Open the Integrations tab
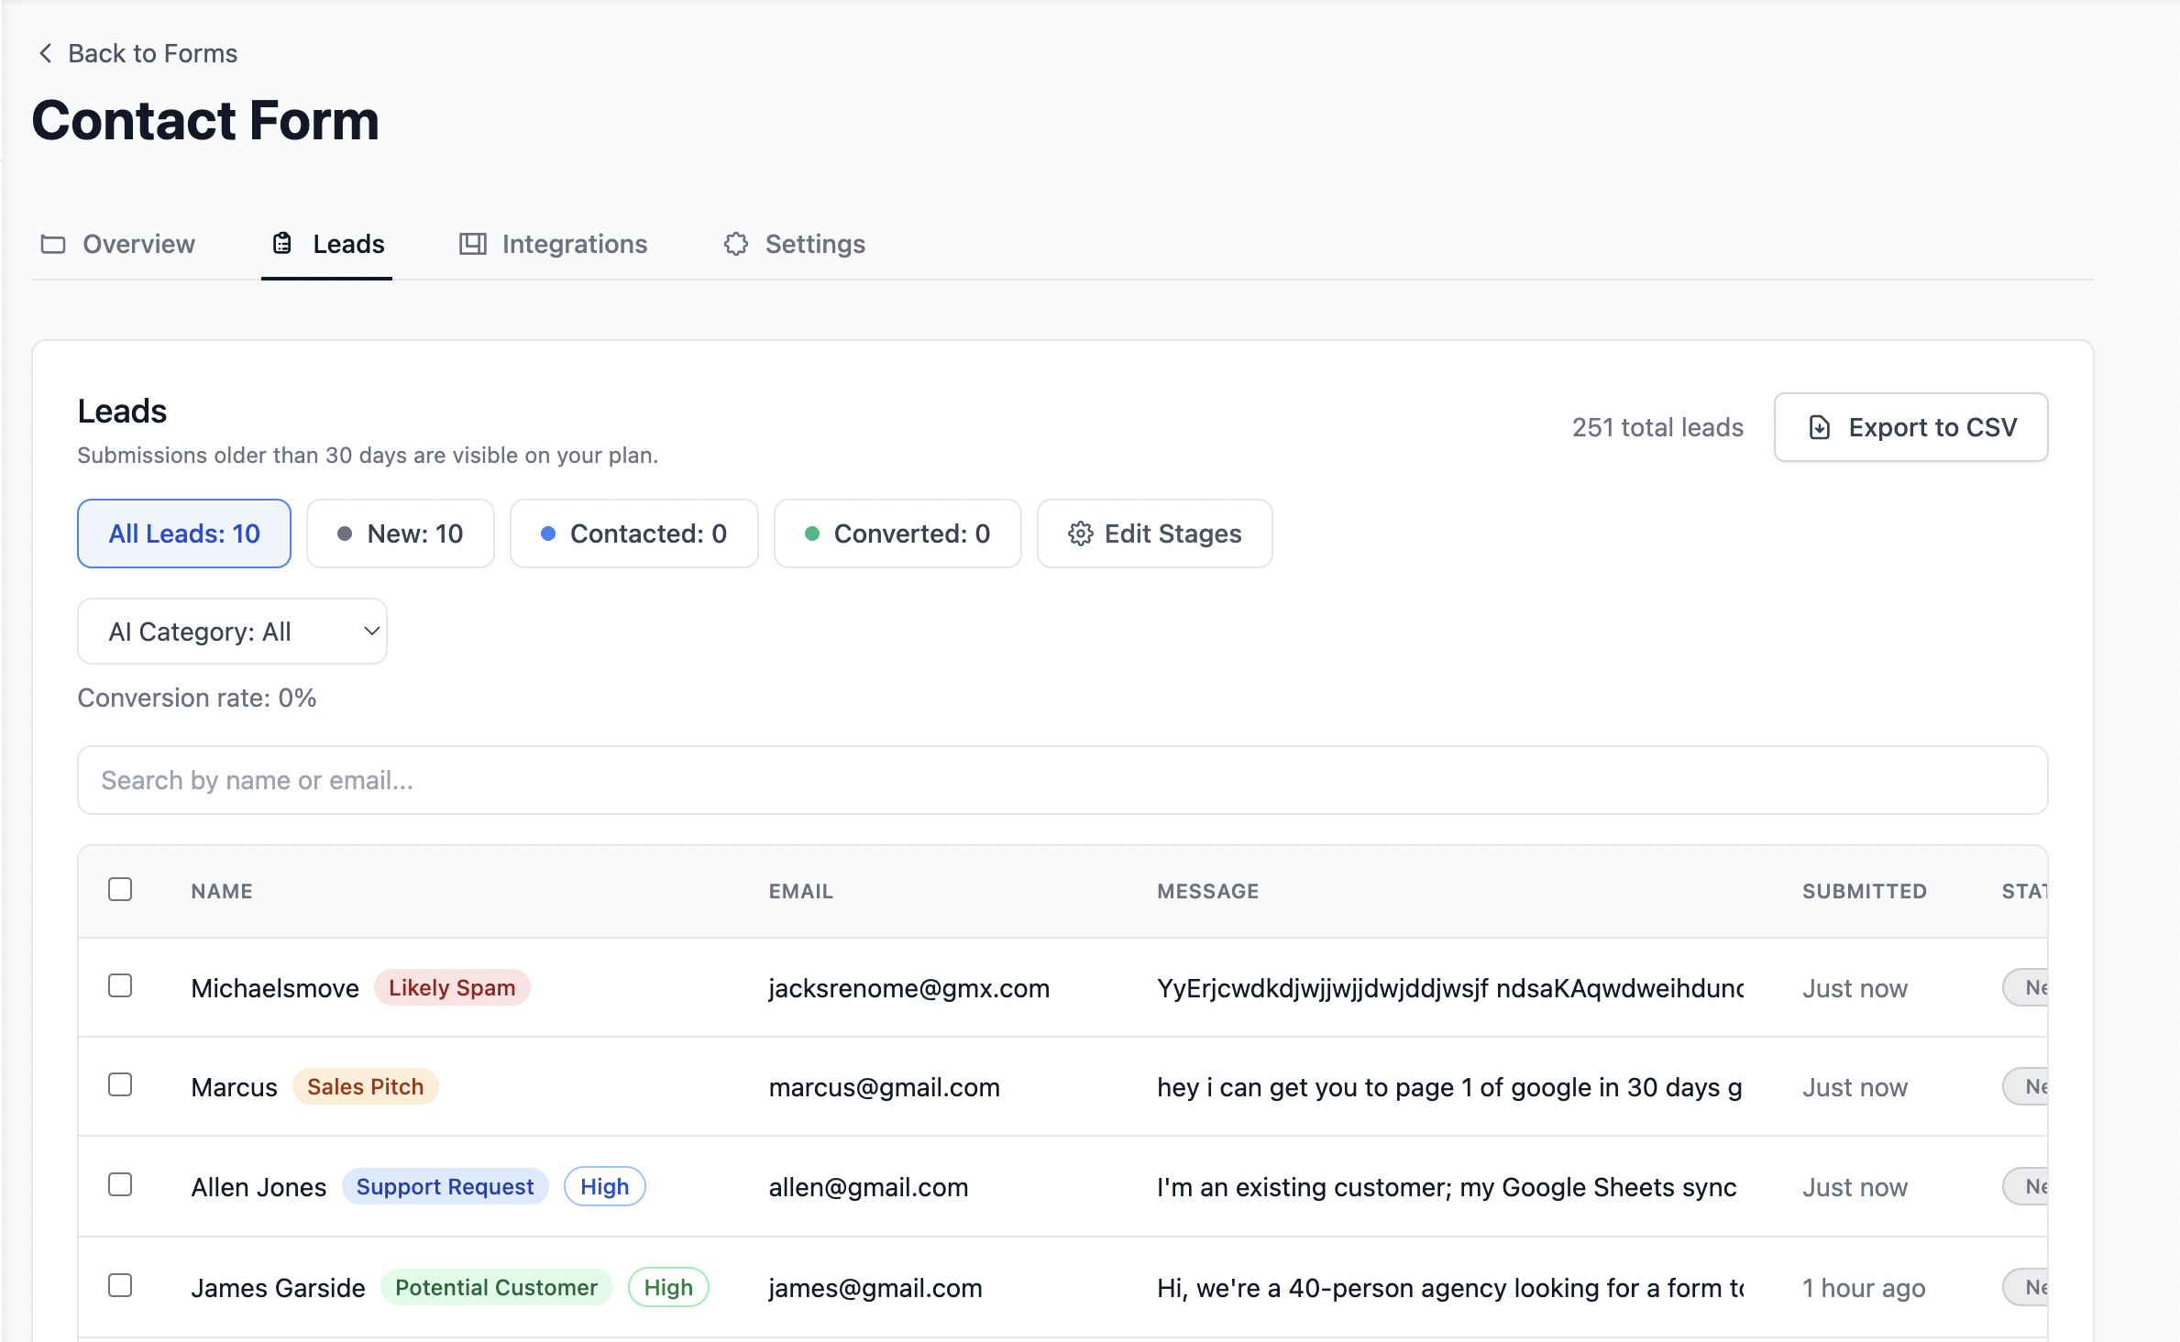 click(x=553, y=244)
